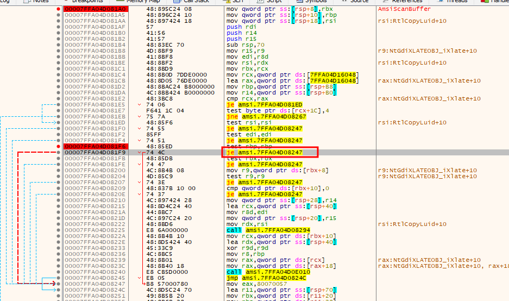This screenshot has height=301, width=509.
Task: Select the AmsiScanBuffer comment label
Action: (403, 9)
